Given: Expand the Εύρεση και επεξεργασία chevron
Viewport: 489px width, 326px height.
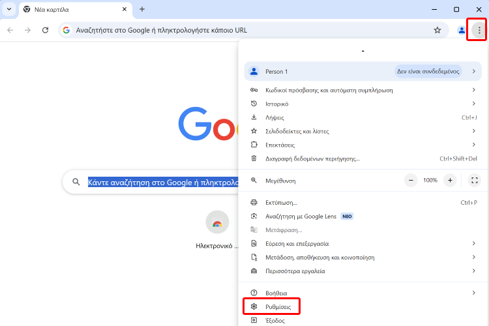Looking at the screenshot, I should click(474, 243).
